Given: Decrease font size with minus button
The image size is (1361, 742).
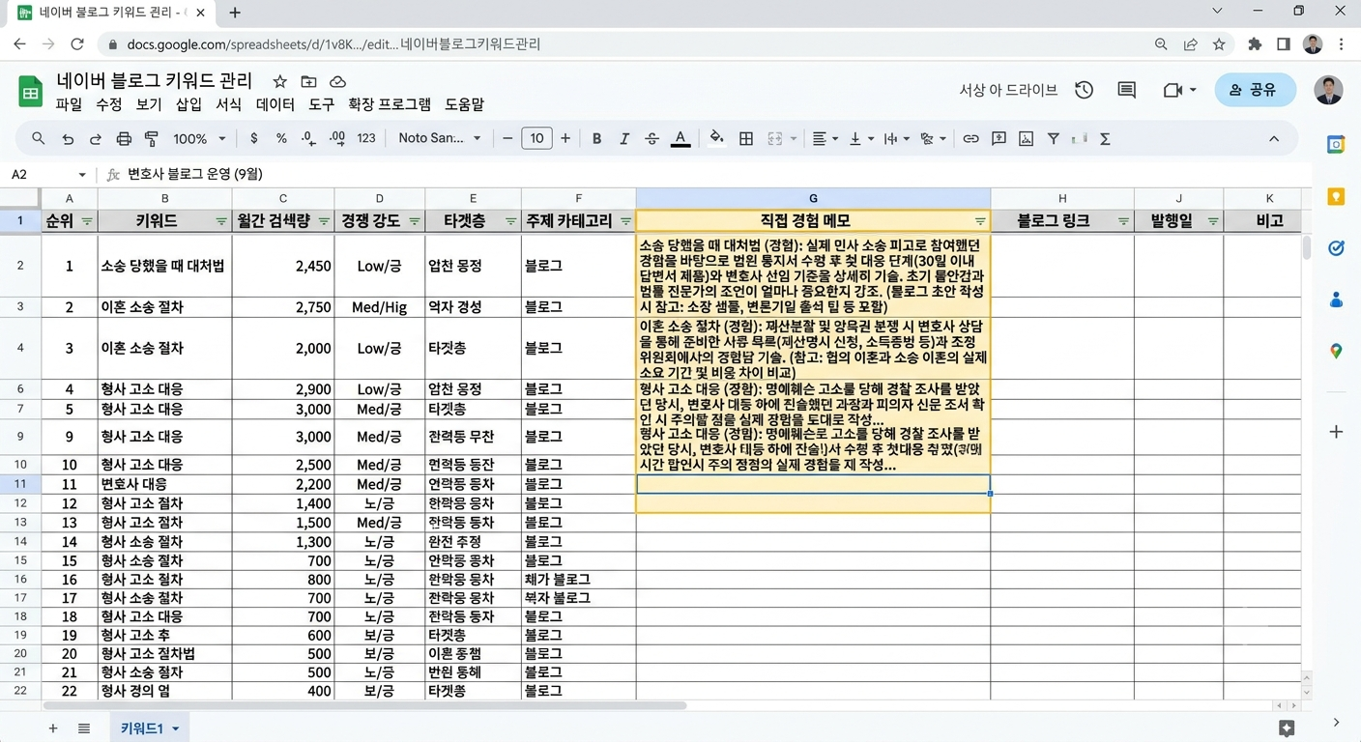Looking at the screenshot, I should point(507,139).
